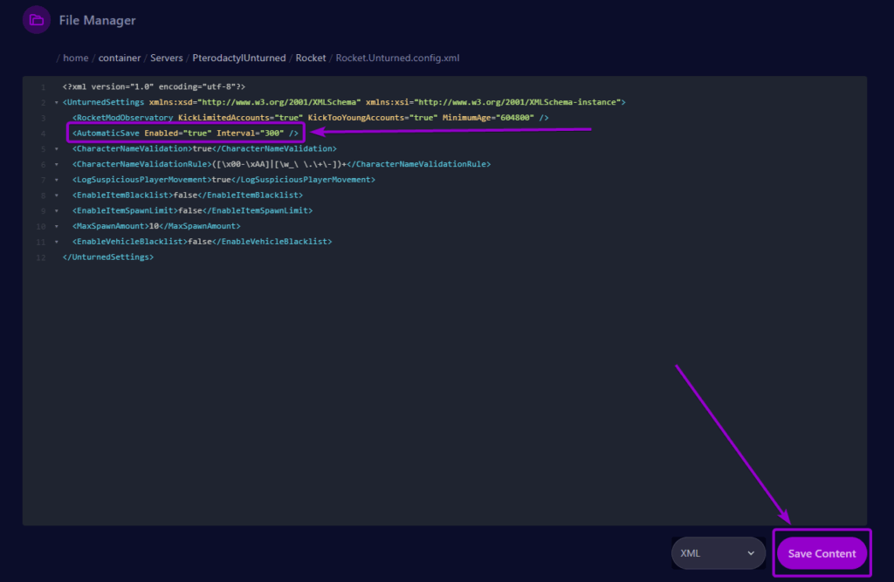Click the xmlns:xsi schema-instance URL

(x=518, y=102)
